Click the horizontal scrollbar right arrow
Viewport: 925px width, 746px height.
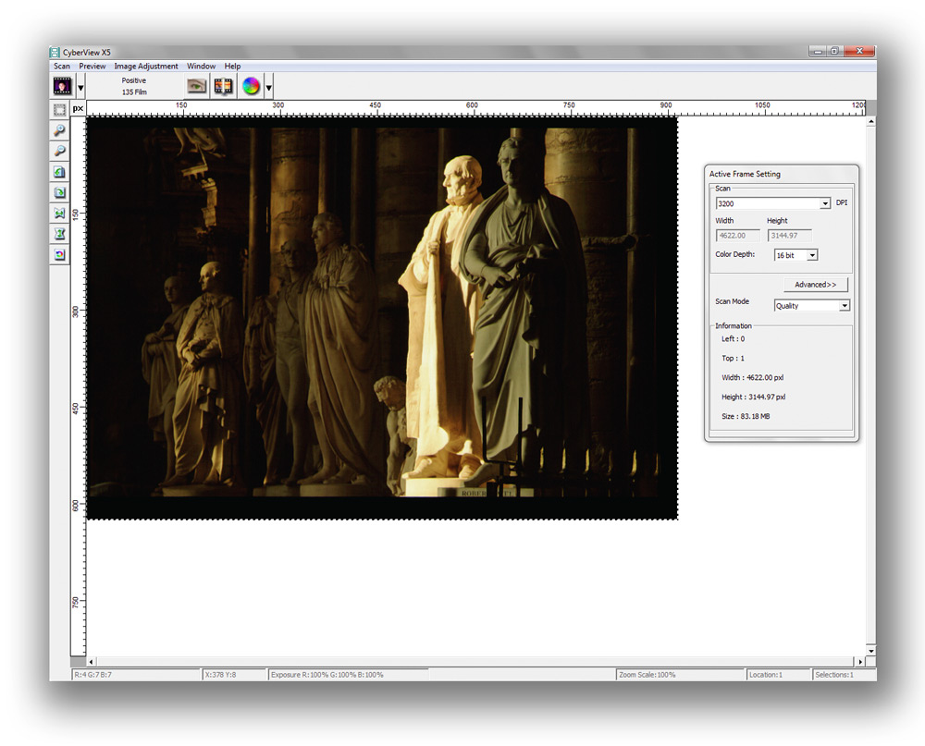pos(860,662)
